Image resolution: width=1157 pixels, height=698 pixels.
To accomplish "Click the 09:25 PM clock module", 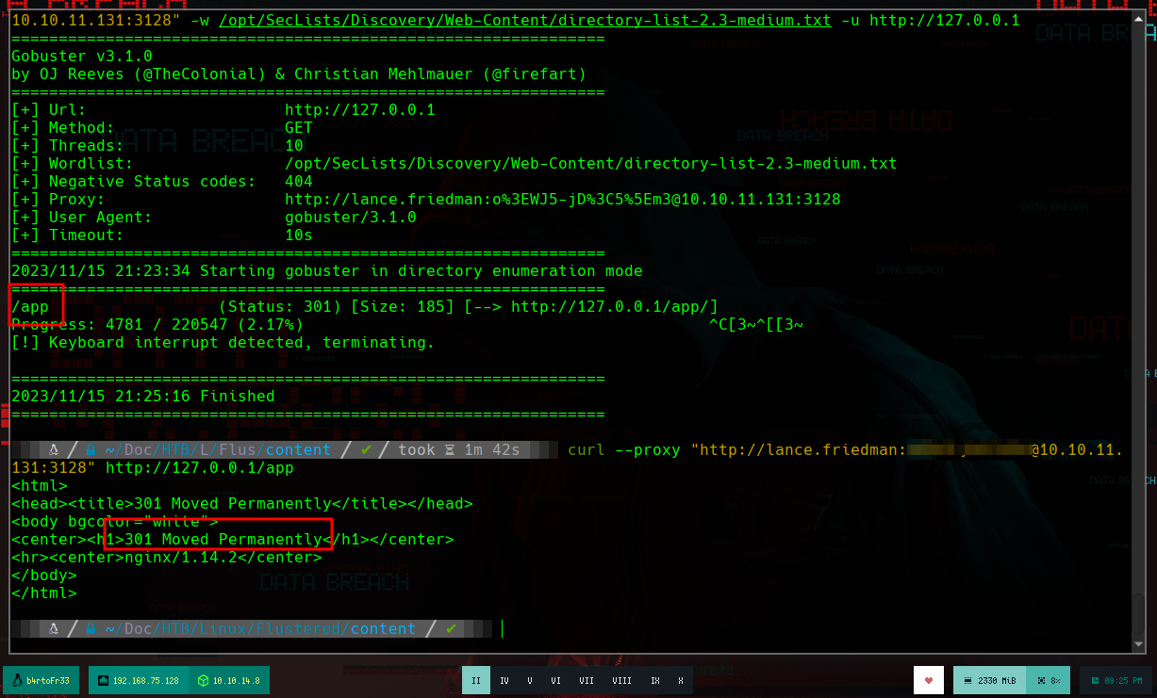I will (1116, 680).
